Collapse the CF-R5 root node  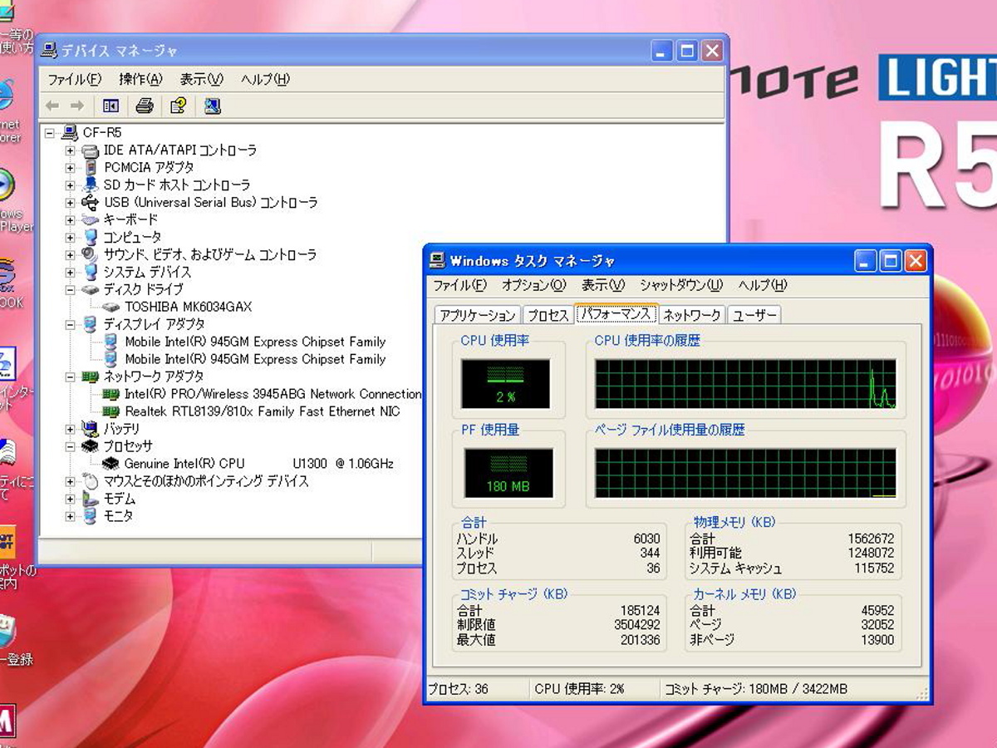(50, 133)
